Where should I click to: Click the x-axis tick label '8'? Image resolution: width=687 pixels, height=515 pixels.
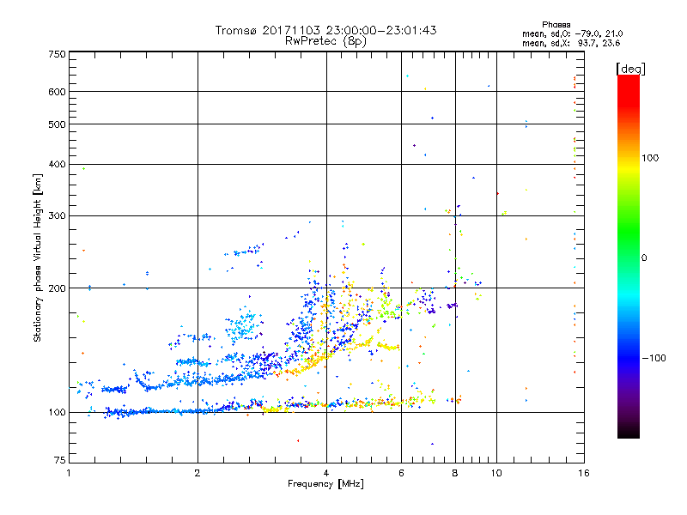click(x=455, y=473)
